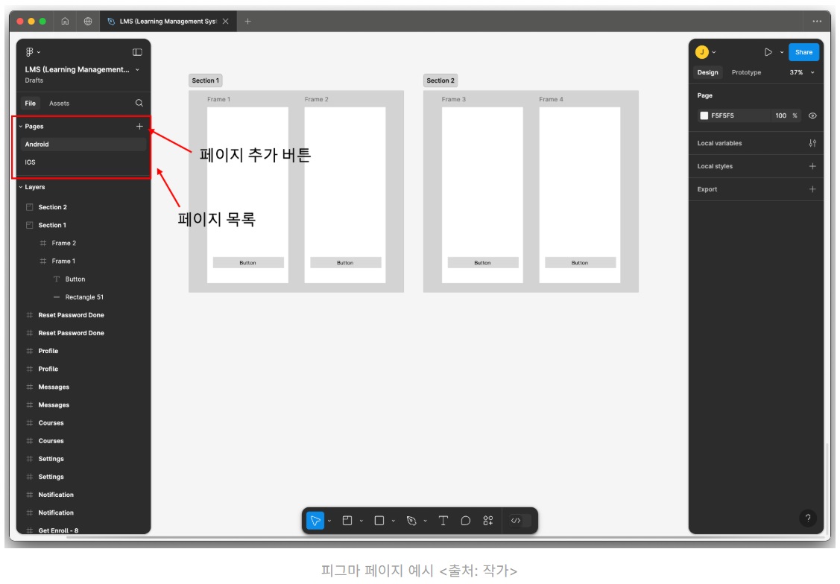Select the Pen tool
This screenshot has width=840, height=584.
coord(411,520)
